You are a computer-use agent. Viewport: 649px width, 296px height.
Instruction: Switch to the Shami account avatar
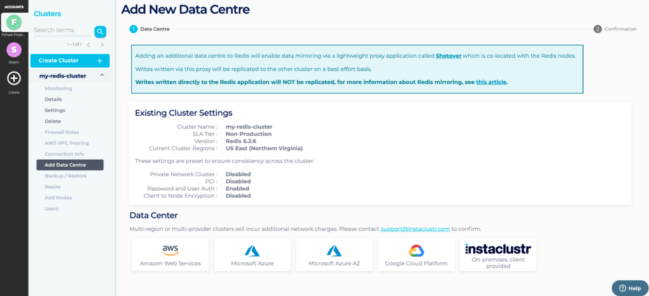[14, 49]
